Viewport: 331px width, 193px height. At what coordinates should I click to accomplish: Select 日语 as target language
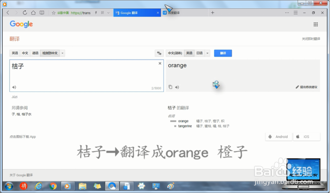pos(200,53)
